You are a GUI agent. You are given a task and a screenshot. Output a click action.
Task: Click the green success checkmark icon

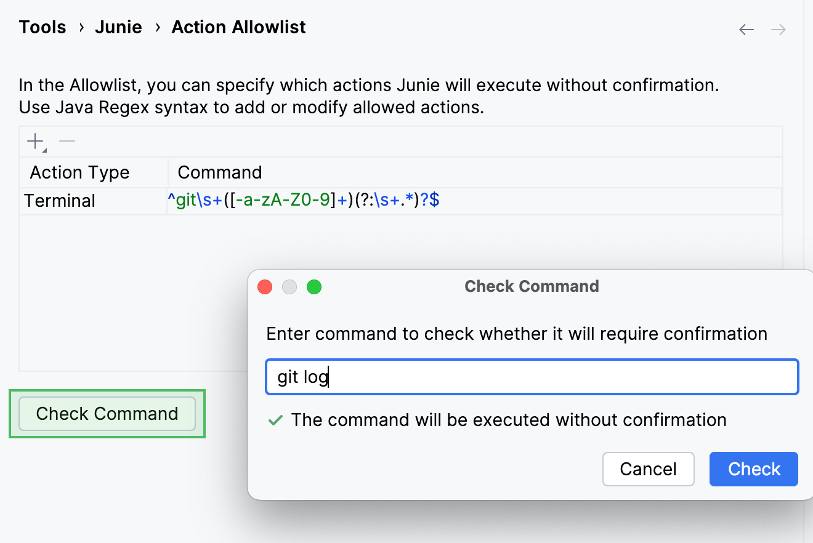(277, 420)
